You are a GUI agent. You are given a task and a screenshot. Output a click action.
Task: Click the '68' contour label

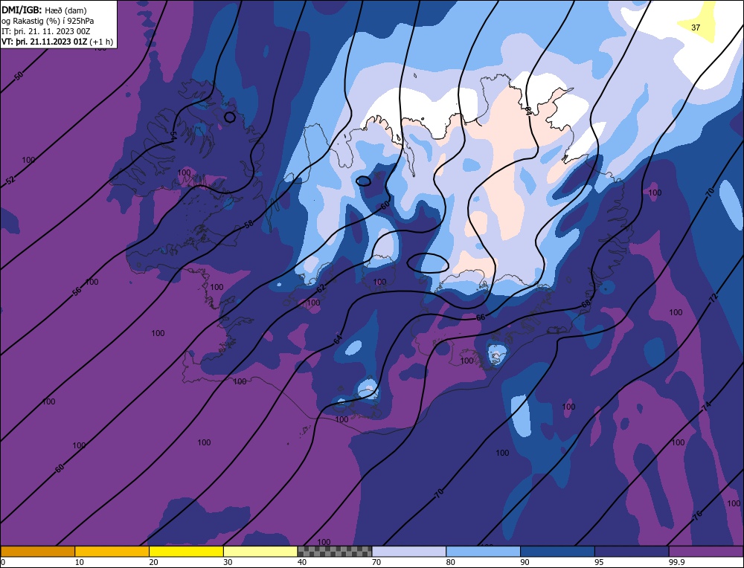click(586, 303)
